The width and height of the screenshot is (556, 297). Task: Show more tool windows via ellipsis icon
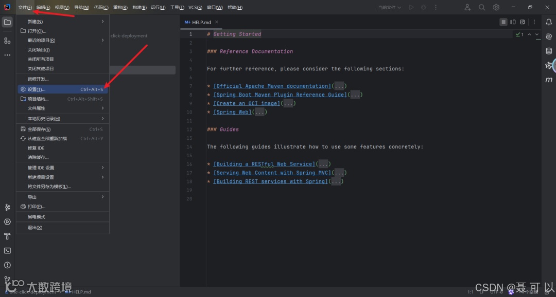[x=7, y=55]
